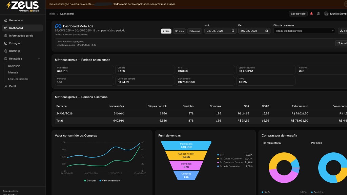Click the download icon on export button
This screenshot has width=347, height=195.
tap(341, 31)
